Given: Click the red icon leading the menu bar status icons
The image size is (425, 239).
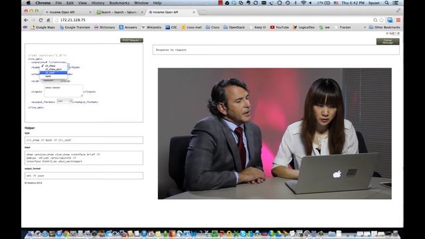Looking at the screenshot, I should [x=220, y=3].
